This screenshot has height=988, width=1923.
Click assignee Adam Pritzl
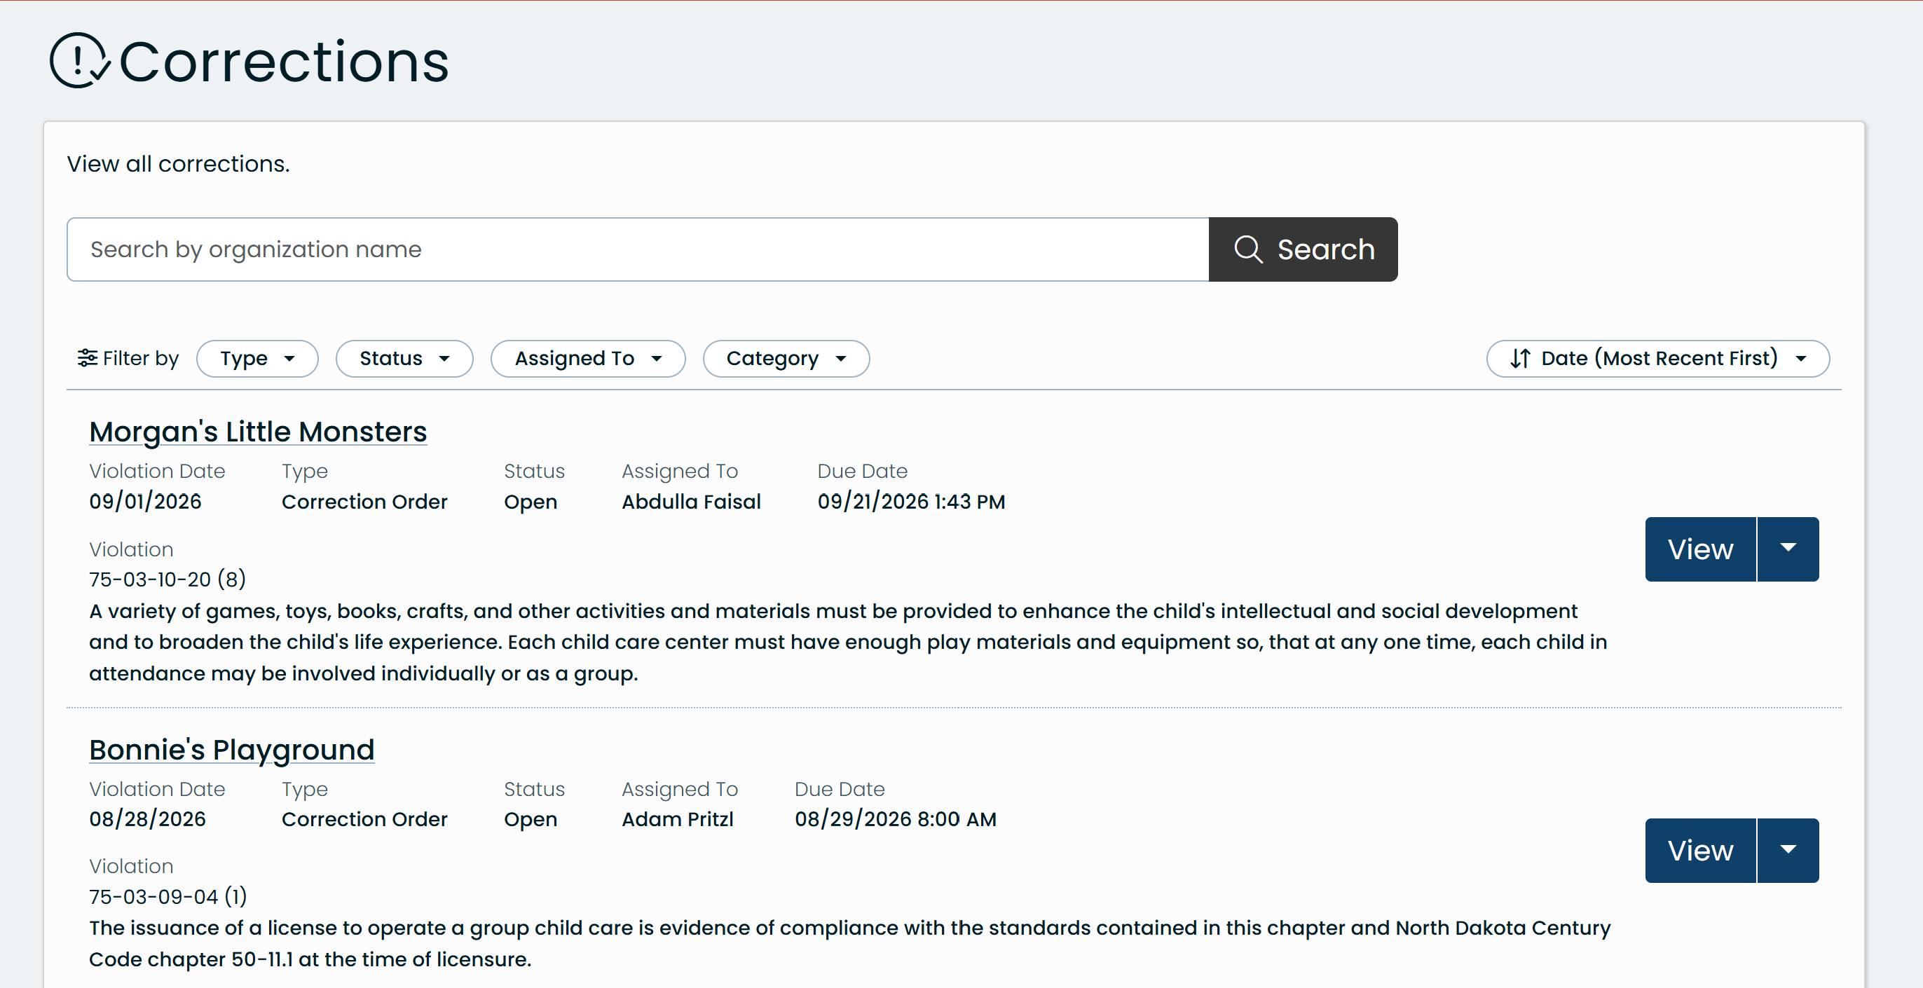[x=677, y=819]
